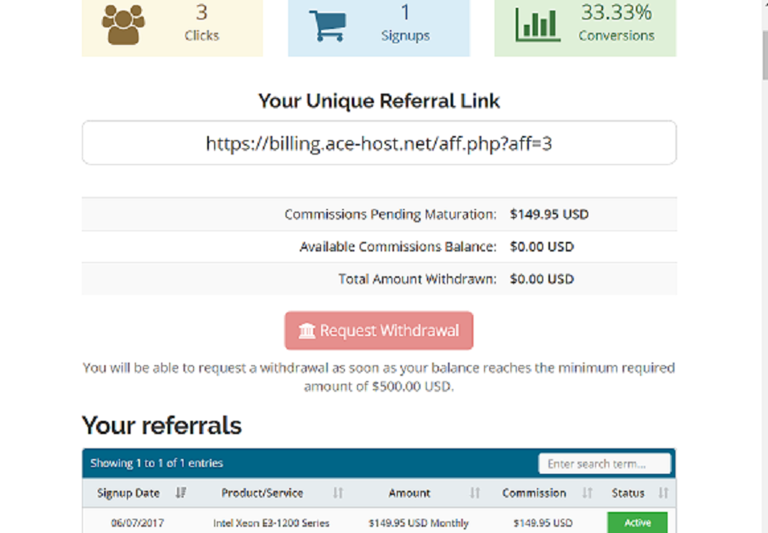Click the minimum withdrawal amount notice text
Image resolution: width=768 pixels, height=533 pixels.
pyautogui.click(x=379, y=377)
